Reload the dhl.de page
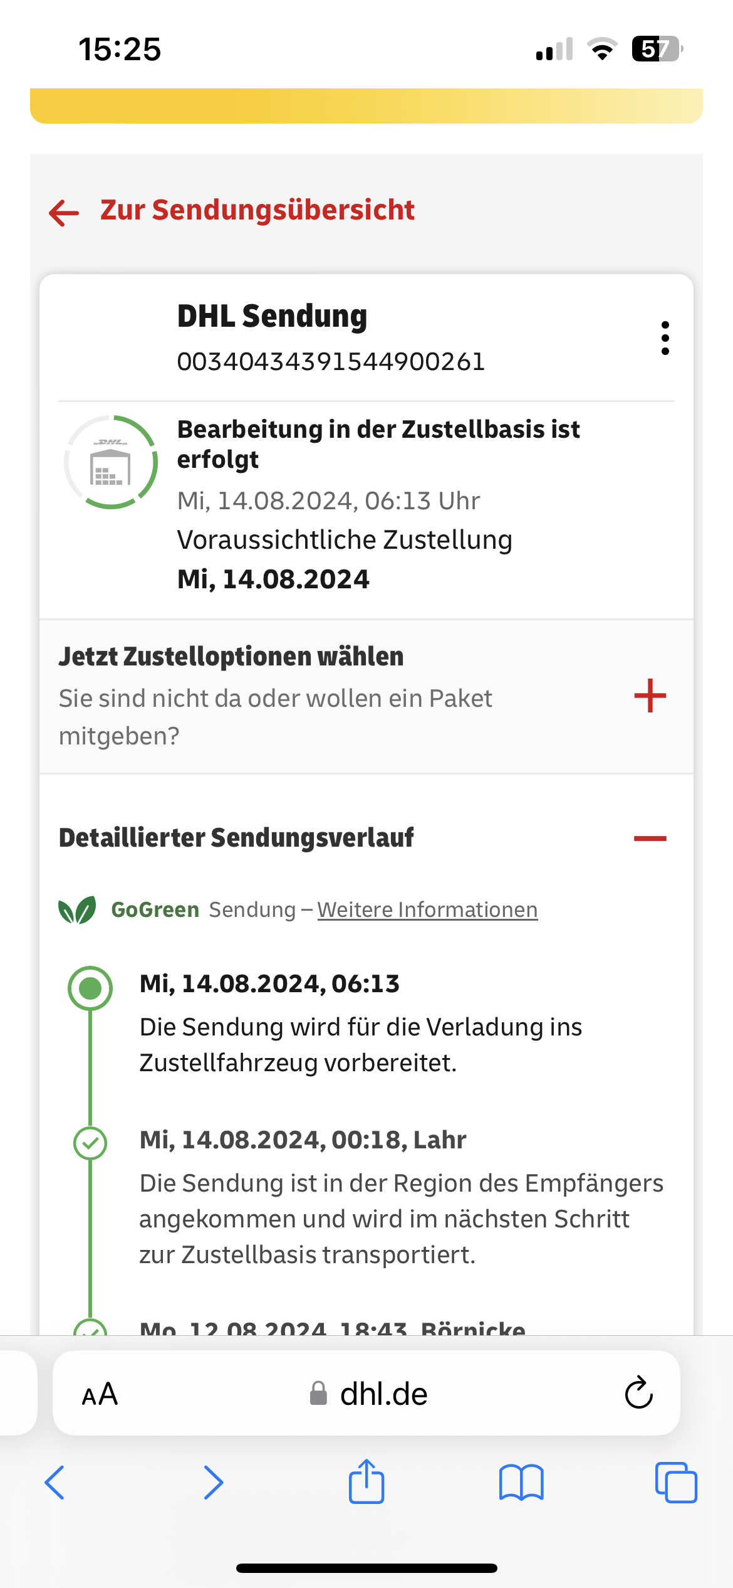The image size is (733, 1588). (x=638, y=1393)
